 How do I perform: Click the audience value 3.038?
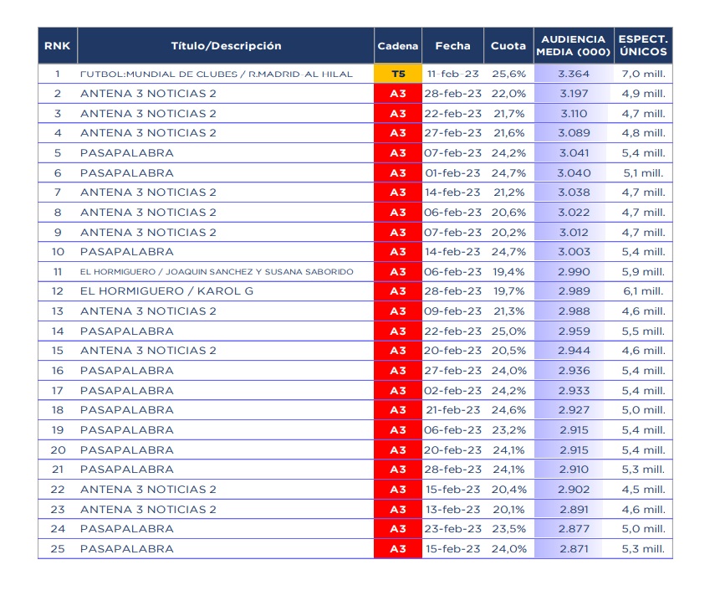pos(574,193)
